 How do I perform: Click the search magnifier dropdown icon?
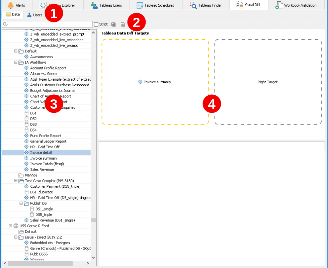point(6,24)
